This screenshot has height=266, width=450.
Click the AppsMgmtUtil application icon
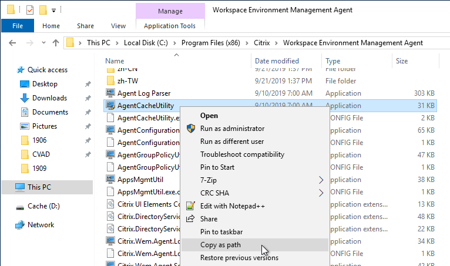pyautogui.click(x=110, y=179)
